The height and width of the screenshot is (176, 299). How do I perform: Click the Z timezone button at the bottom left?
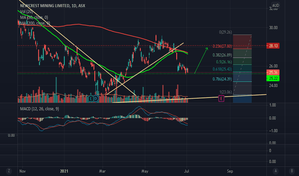point(9,171)
